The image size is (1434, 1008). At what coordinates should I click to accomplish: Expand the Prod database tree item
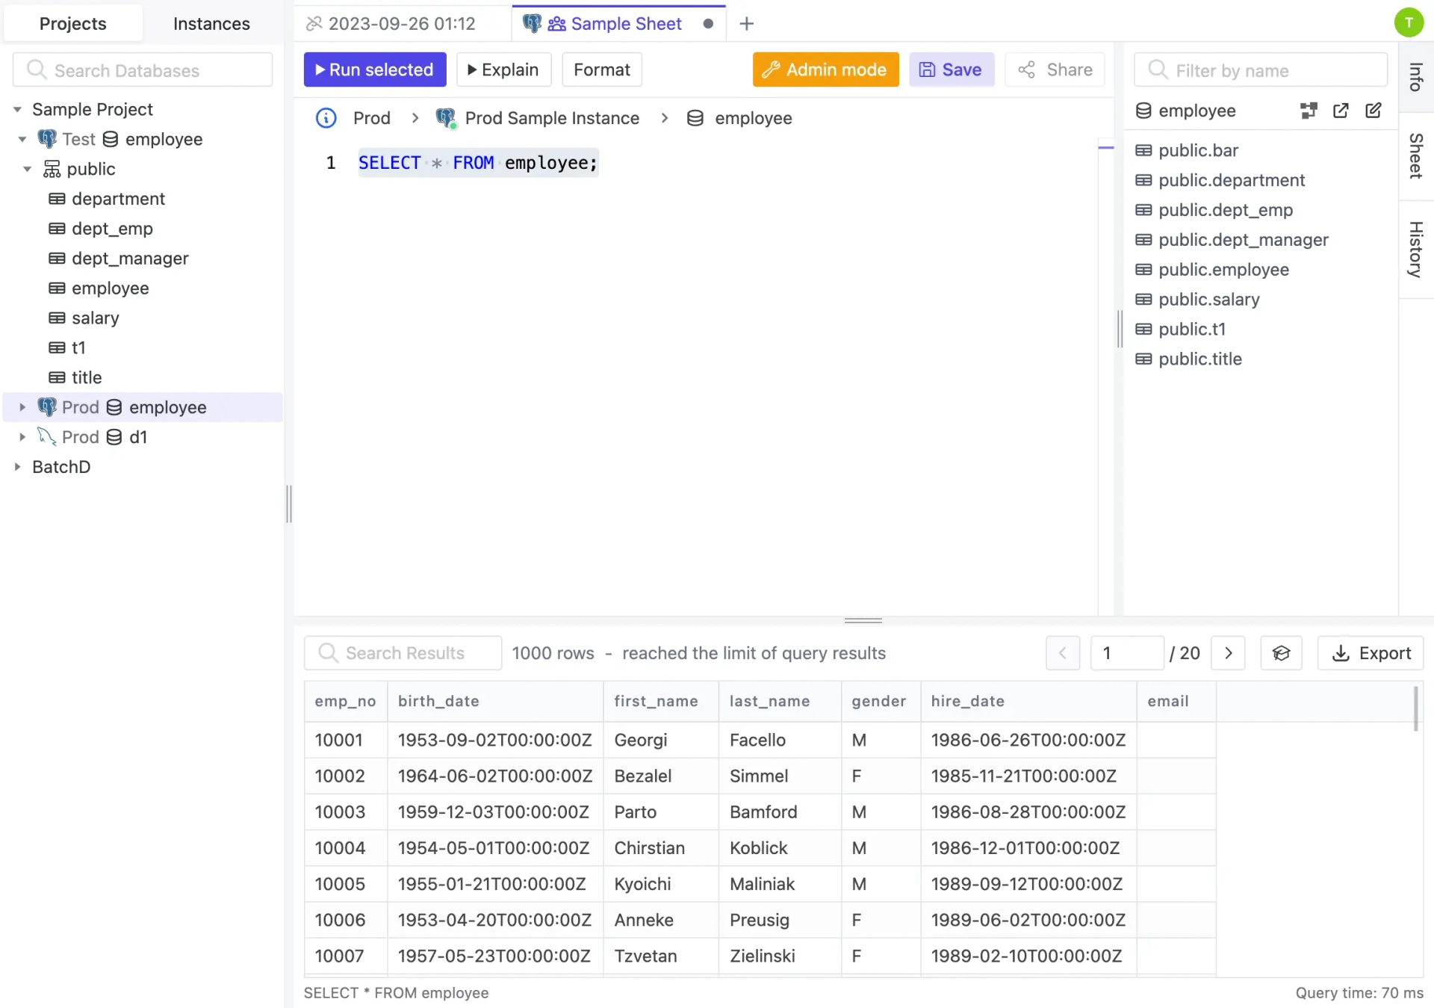pos(21,406)
